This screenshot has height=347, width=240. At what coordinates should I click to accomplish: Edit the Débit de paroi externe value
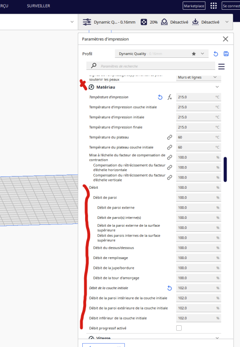[x=198, y=208]
